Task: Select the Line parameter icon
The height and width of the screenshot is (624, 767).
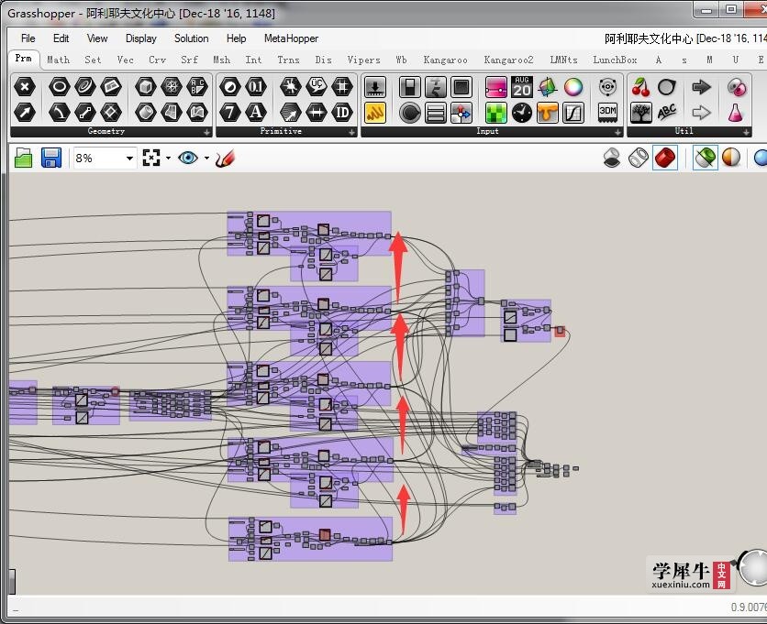Action: tap(85, 113)
